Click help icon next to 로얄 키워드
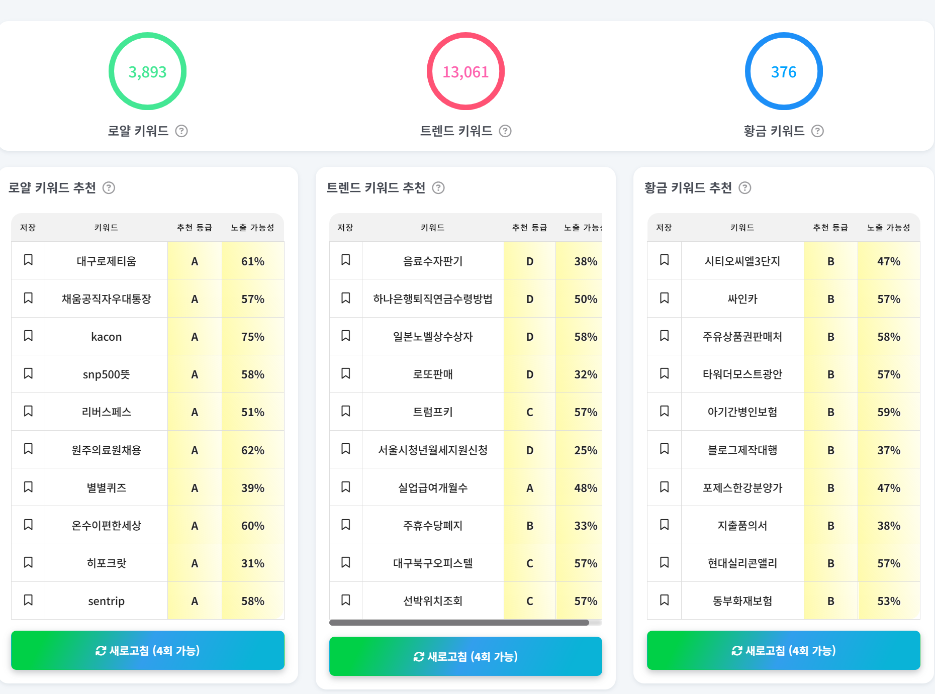 pyautogui.click(x=181, y=131)
